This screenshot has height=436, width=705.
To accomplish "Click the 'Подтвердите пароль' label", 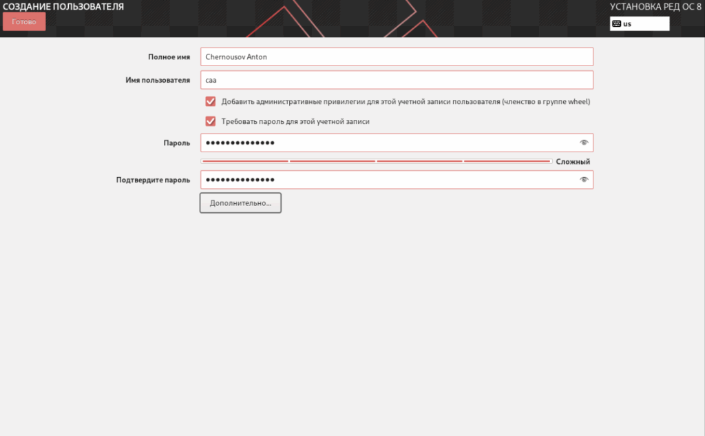I will (x=153, y=180).
